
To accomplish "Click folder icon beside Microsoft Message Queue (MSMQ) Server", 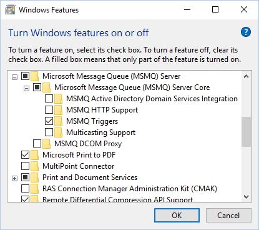I will 34,76.
